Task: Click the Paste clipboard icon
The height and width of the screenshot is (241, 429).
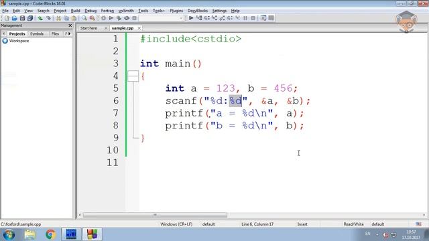Action: coord(74,18)
